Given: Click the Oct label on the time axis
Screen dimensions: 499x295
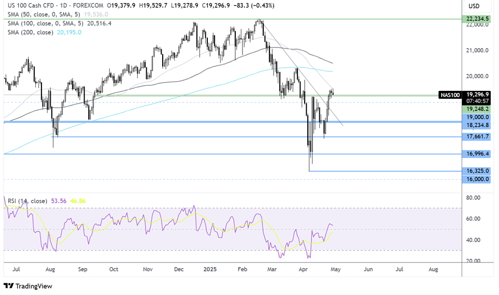Looking at the screenshot, I should (113, 269).
